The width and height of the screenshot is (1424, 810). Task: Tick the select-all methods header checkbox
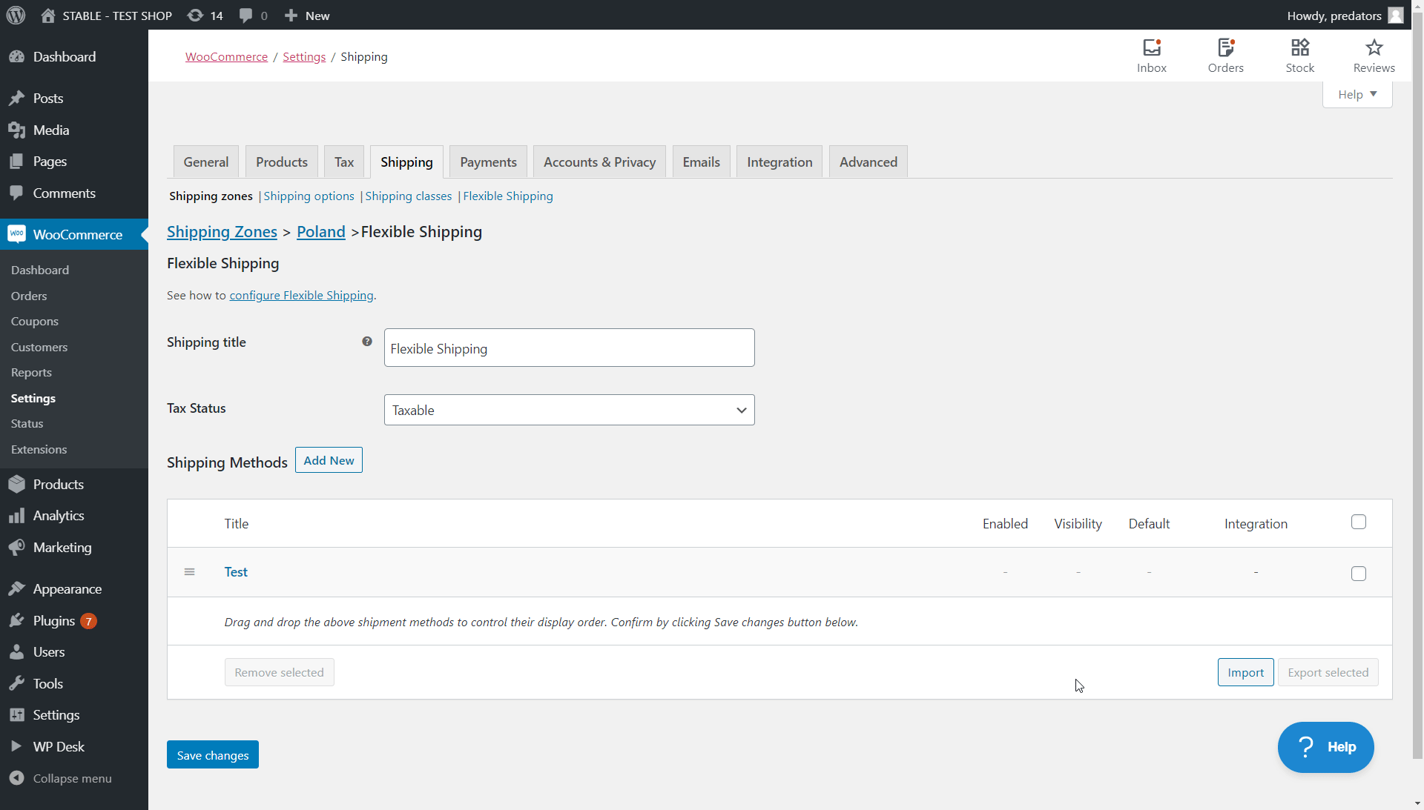point(1359,522)
